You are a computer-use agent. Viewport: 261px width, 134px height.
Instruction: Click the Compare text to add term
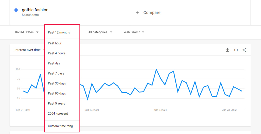[x=152, y=13]
